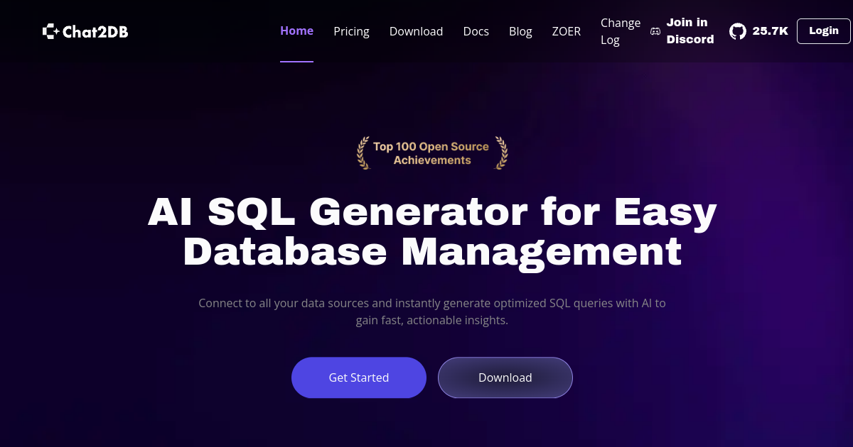Click the left laurel of the achievements badge
Screen dimensions: 853x447
point(363,153)
